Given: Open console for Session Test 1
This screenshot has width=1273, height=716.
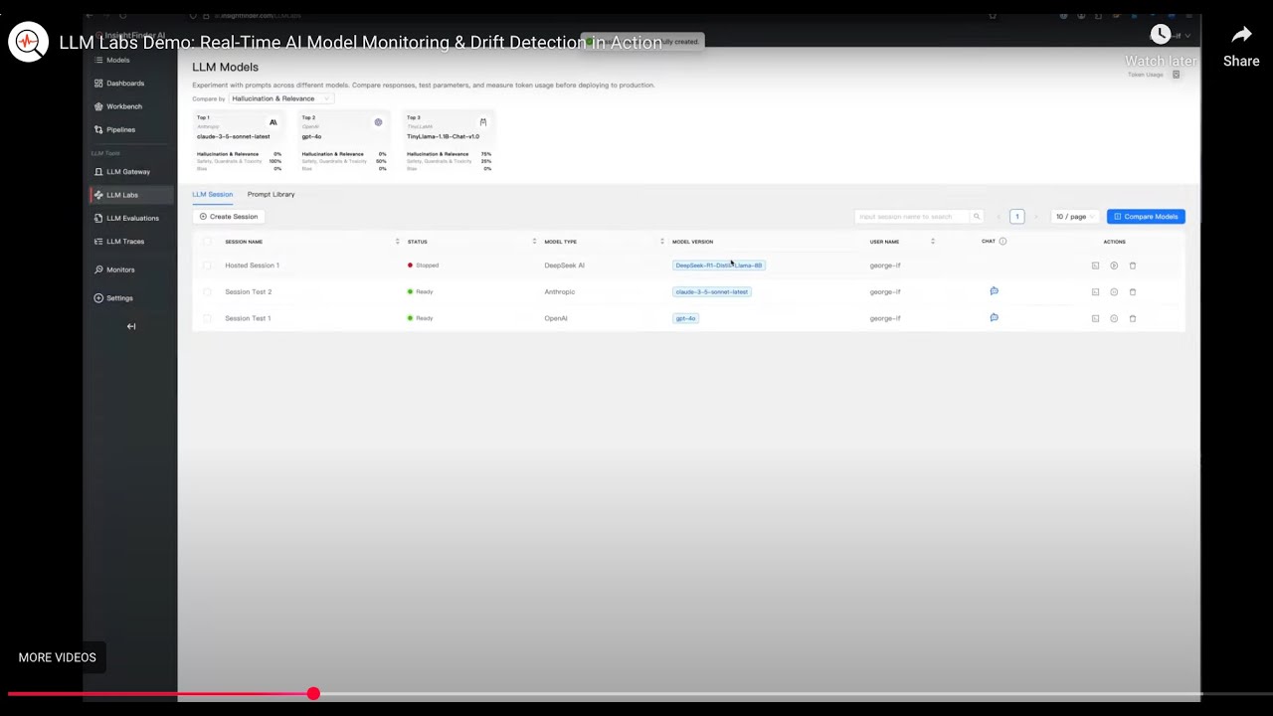Looking at the screenshot, I should tap(1095, 318).
